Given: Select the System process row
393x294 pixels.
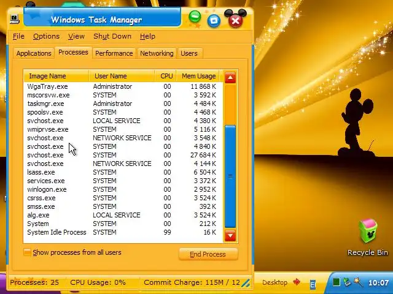Looking at the screenshot, I should (123, 224).
